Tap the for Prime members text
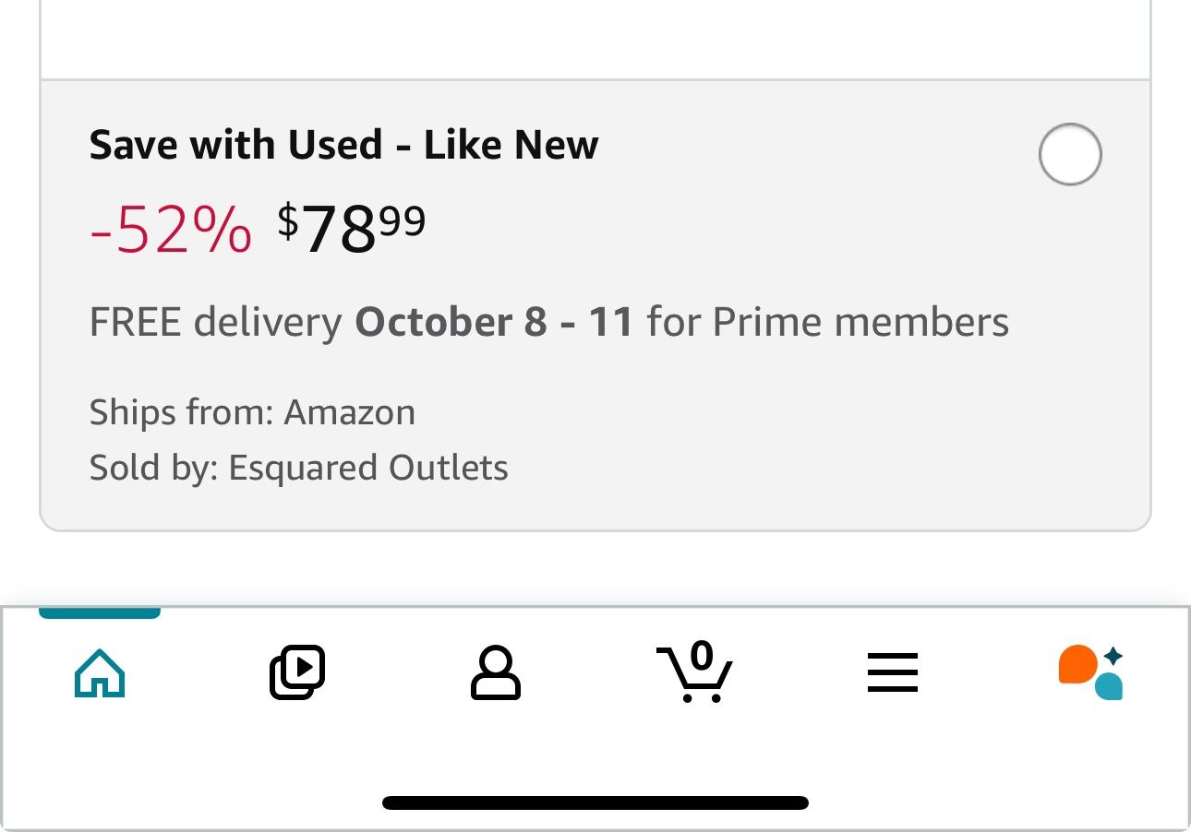Image resolution: width=1191 pixels, height=832 pixels. [828, 322]
